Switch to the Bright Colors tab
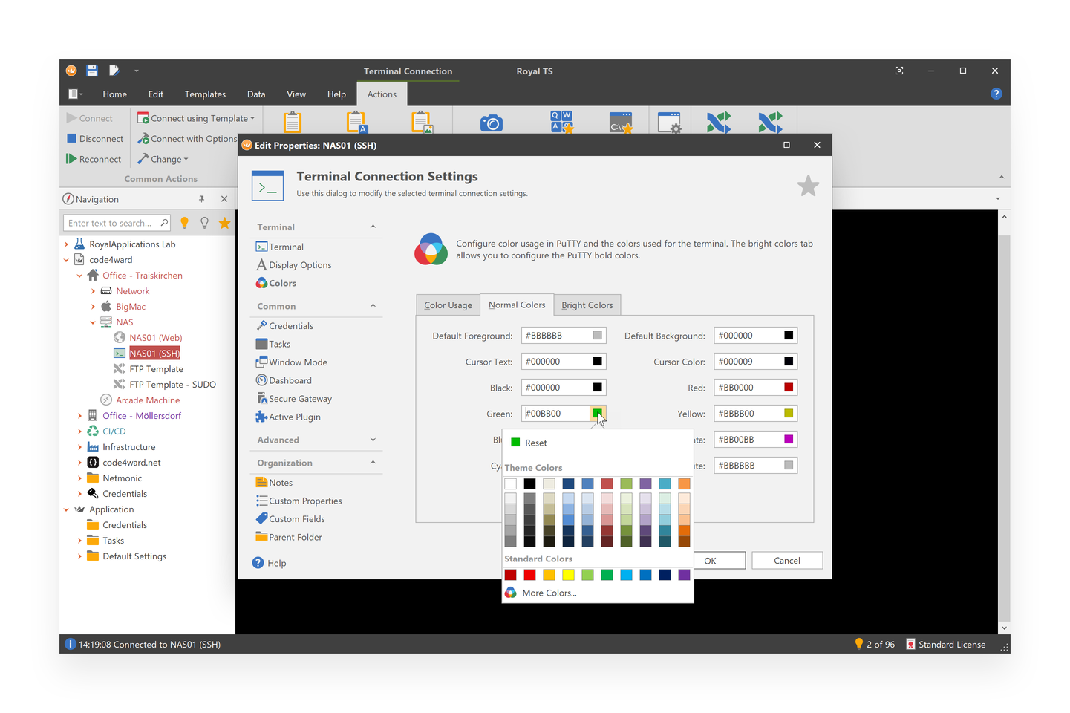The height and width of the screenshot is (713, 1070). (587, 305)
